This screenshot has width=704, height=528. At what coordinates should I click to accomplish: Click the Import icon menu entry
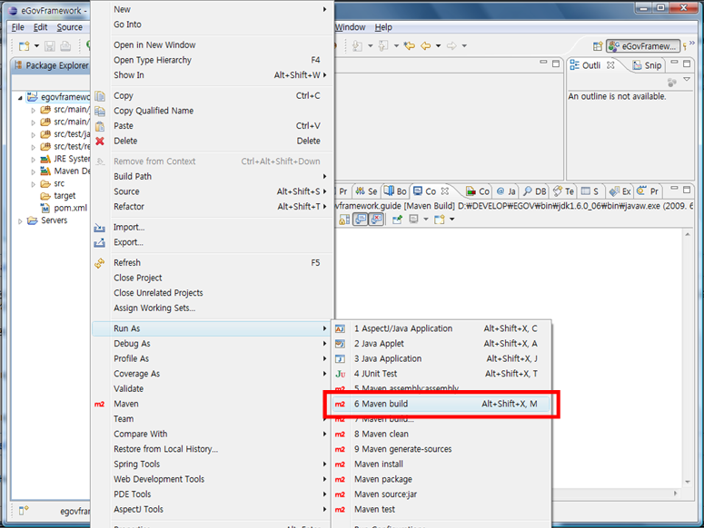100,228
